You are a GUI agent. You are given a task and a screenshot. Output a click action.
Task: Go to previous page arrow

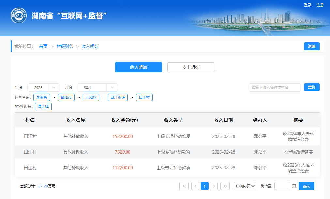195,186
